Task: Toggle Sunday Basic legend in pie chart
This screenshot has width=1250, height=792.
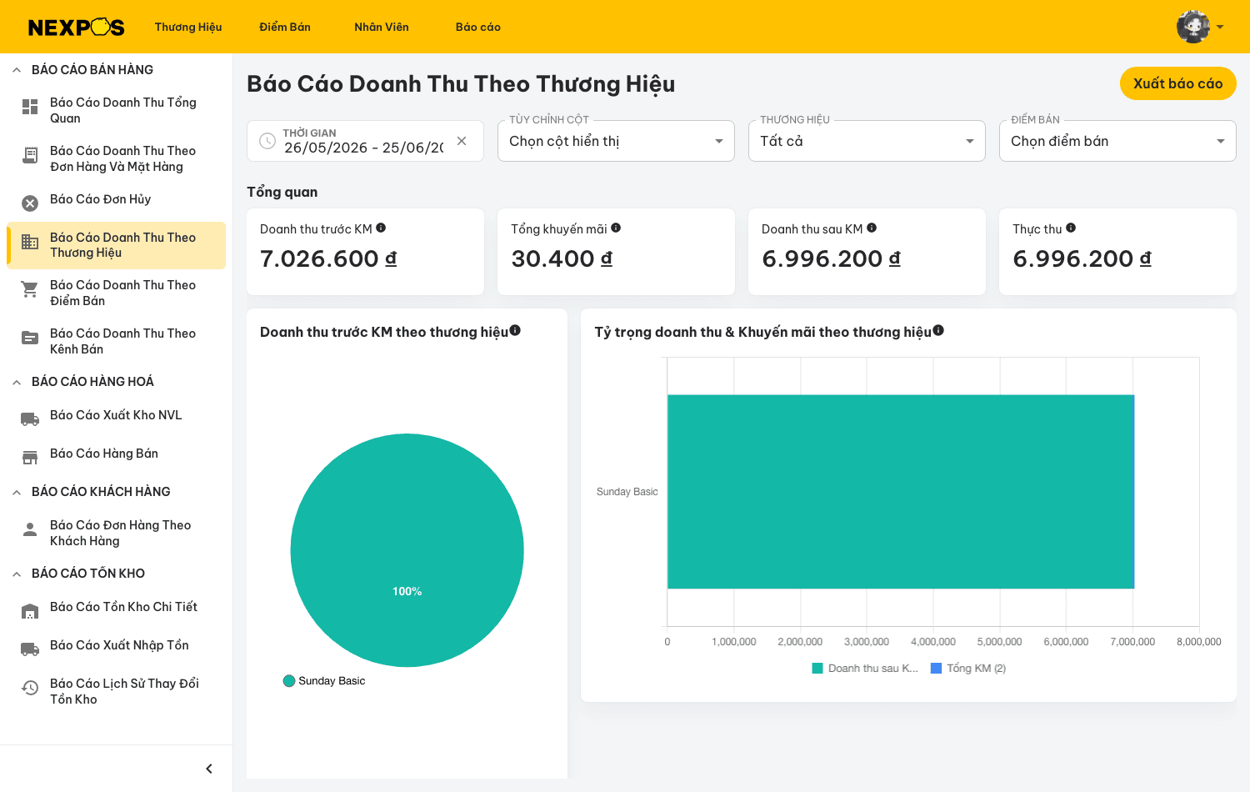Action: click(324, 681)
